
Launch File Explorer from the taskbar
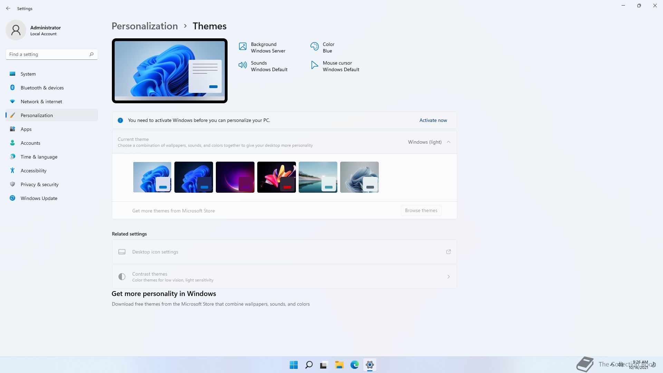coord(339,365)
